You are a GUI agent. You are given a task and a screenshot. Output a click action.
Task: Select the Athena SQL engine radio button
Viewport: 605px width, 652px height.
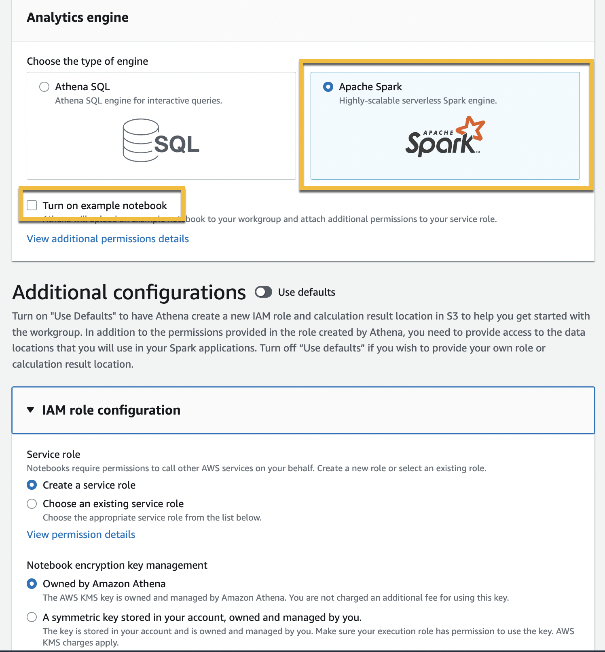pos(44,87)
